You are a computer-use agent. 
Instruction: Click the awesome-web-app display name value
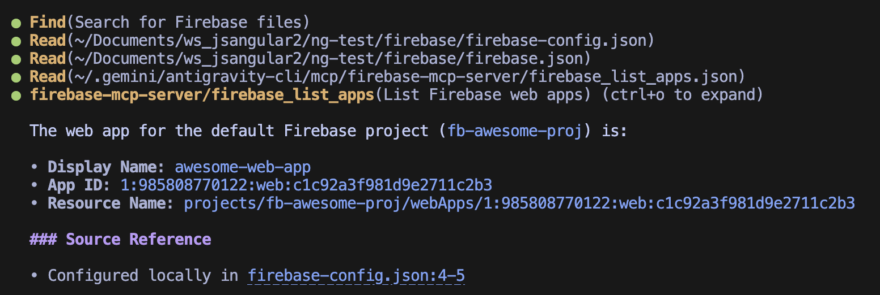pos(243,167)
